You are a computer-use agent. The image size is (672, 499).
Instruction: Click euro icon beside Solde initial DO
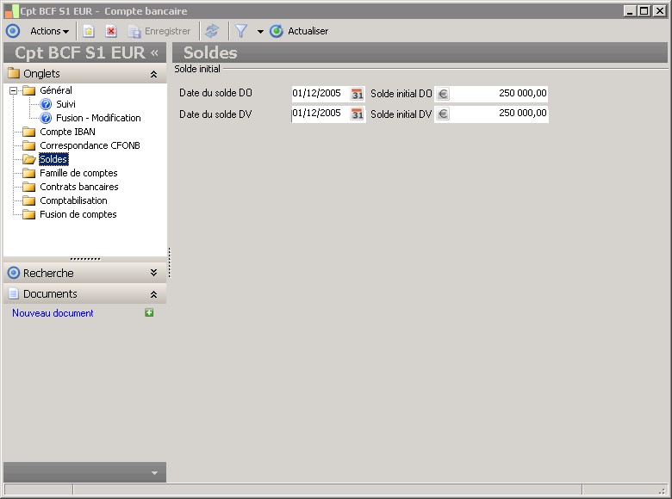pyautogui.click(x=443, y=94)
